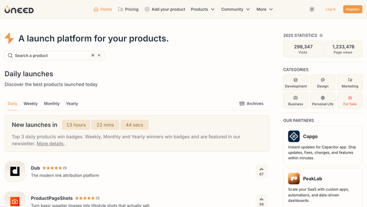Click the '13 hours' countdown badge
367x207 pixels.
pyautogui.click(x=76, y=125)
